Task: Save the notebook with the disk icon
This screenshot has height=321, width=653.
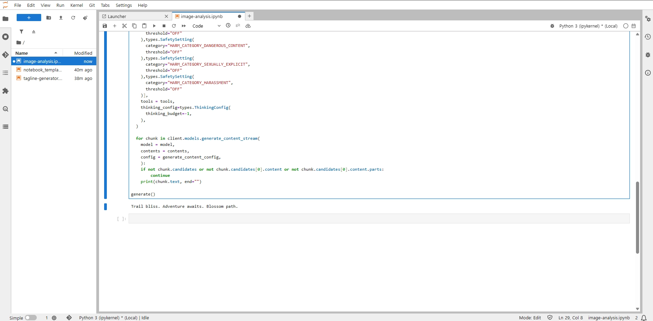Action: pyautogui.click(x=105, y=26)
